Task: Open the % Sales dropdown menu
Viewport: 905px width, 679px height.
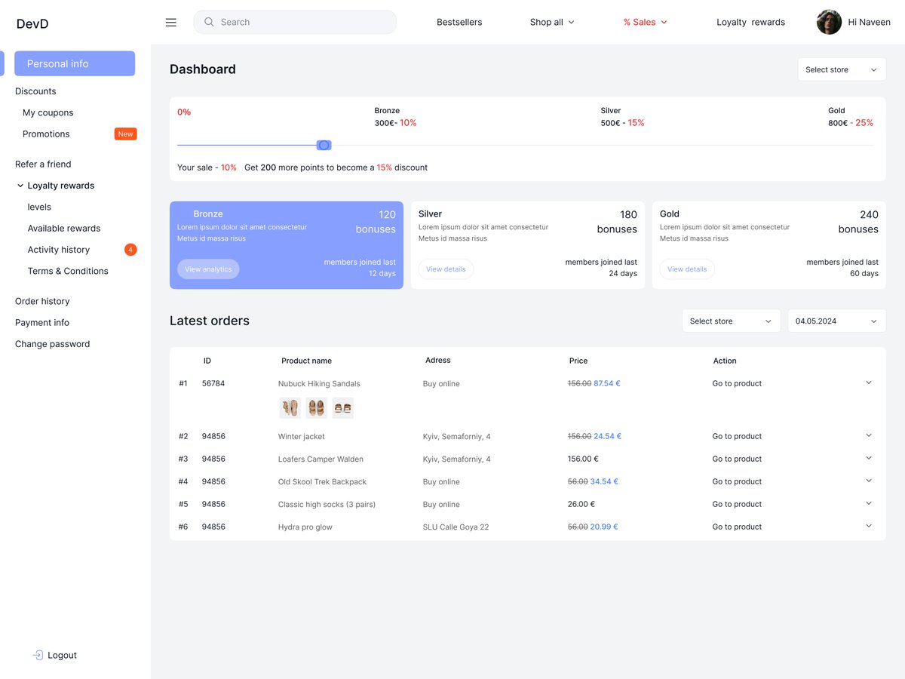Action: 646,22
